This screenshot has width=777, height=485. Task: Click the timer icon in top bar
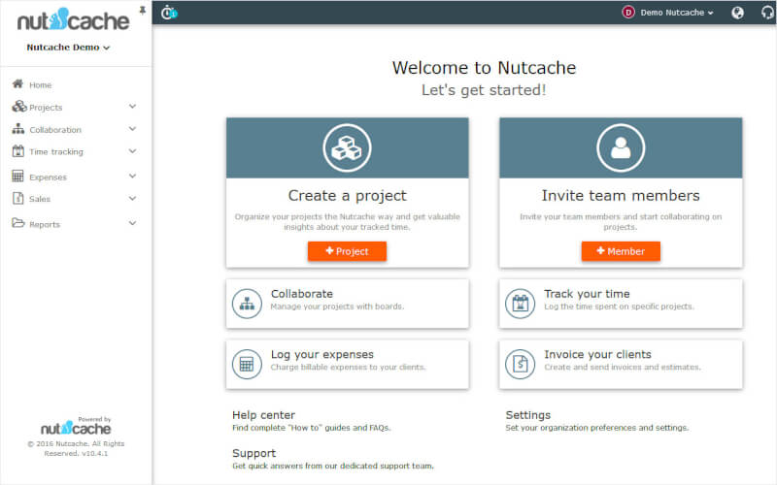169,12
